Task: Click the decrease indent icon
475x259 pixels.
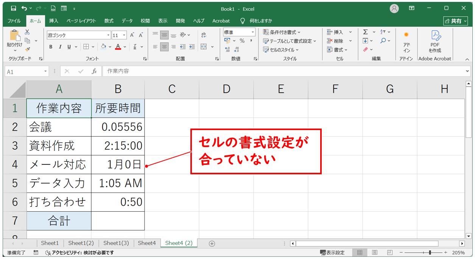Action: pos(183,47)
